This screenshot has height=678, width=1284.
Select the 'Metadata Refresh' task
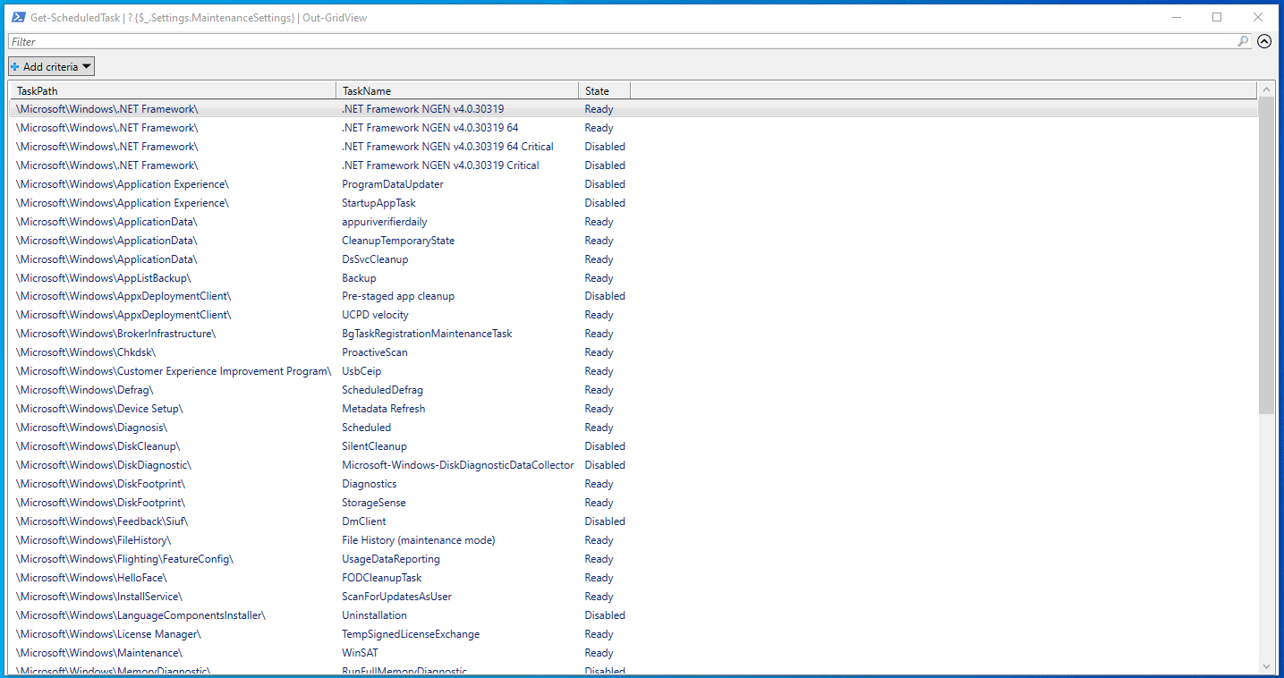click(383, 409)
